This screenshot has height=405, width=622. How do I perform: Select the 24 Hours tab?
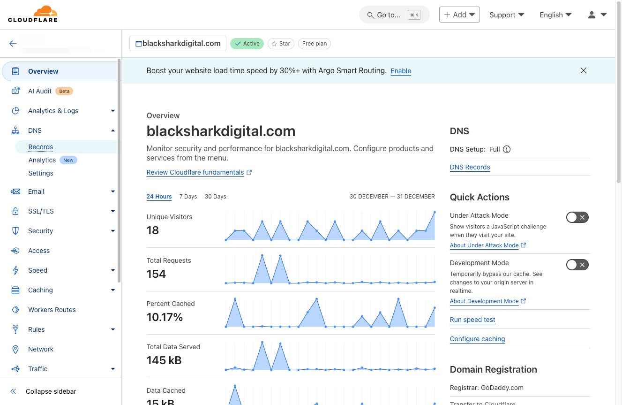(159, 197)
